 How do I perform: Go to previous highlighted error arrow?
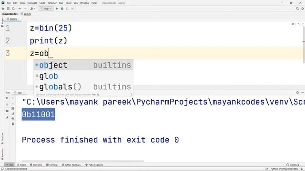[x=299, y=24]
